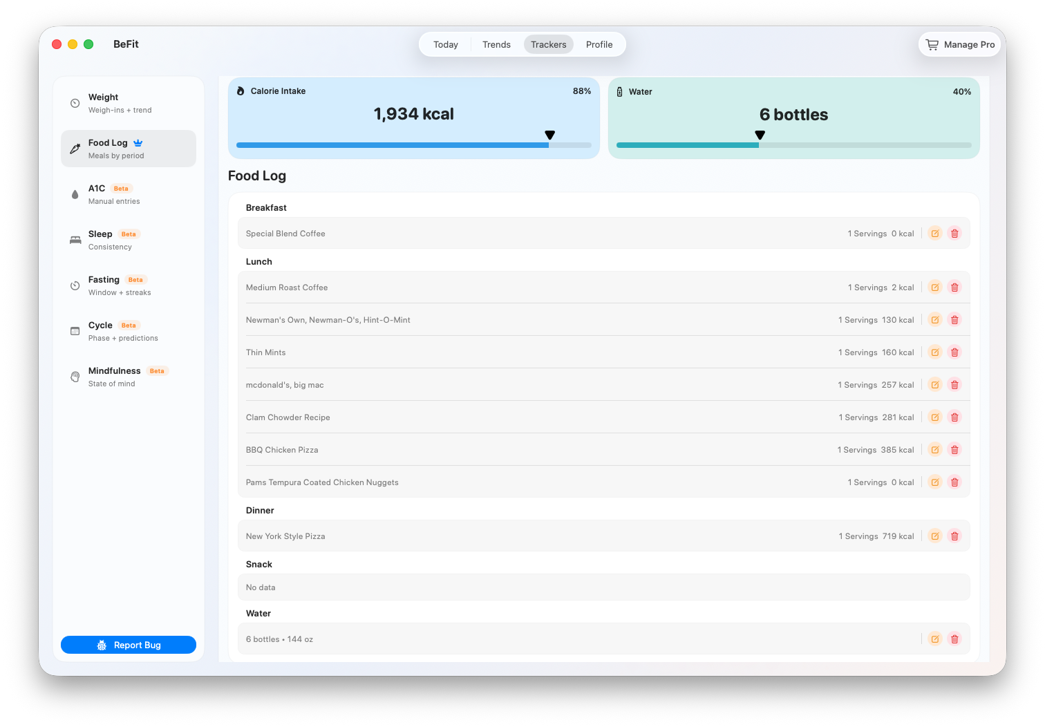Image resolution: width=1045 pixels, height=727 pixels.
Task: Delete the mcdonald's big mac entry
Action: click(x=954, y=385)
